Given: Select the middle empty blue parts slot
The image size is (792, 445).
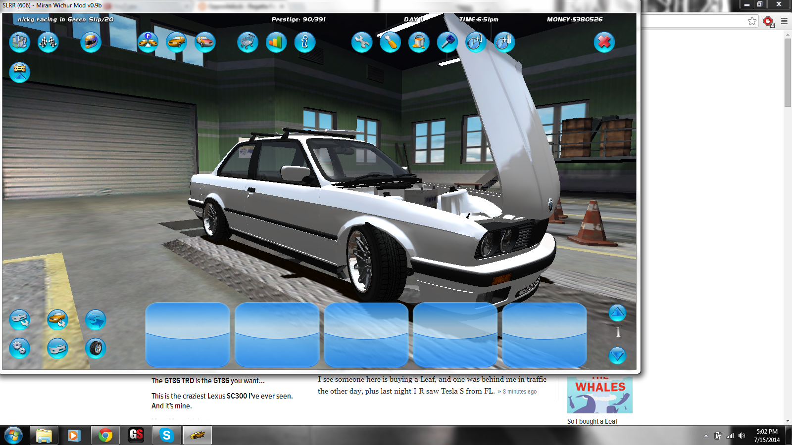Looking at the screenshot, I should (366, 335).
